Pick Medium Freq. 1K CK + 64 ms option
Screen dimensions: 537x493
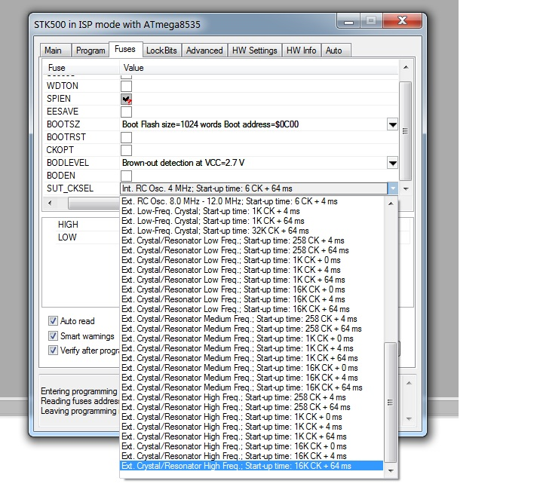tap(252, 358)
